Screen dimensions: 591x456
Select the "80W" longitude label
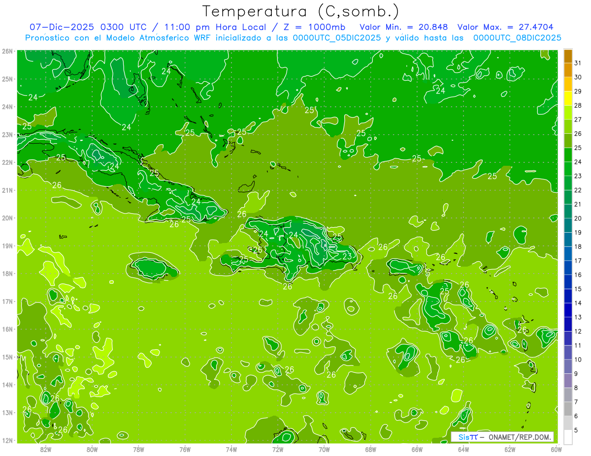point(92,449)
